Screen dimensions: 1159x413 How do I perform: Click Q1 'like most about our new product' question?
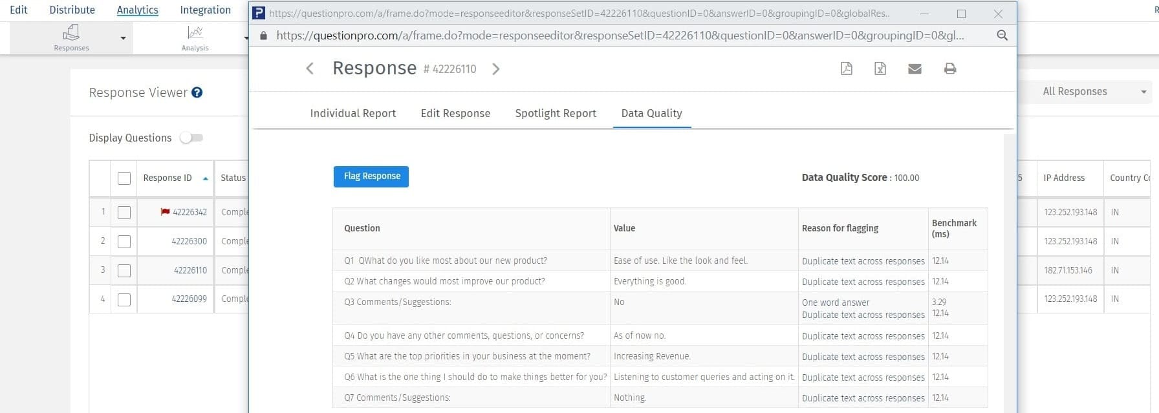446,260
